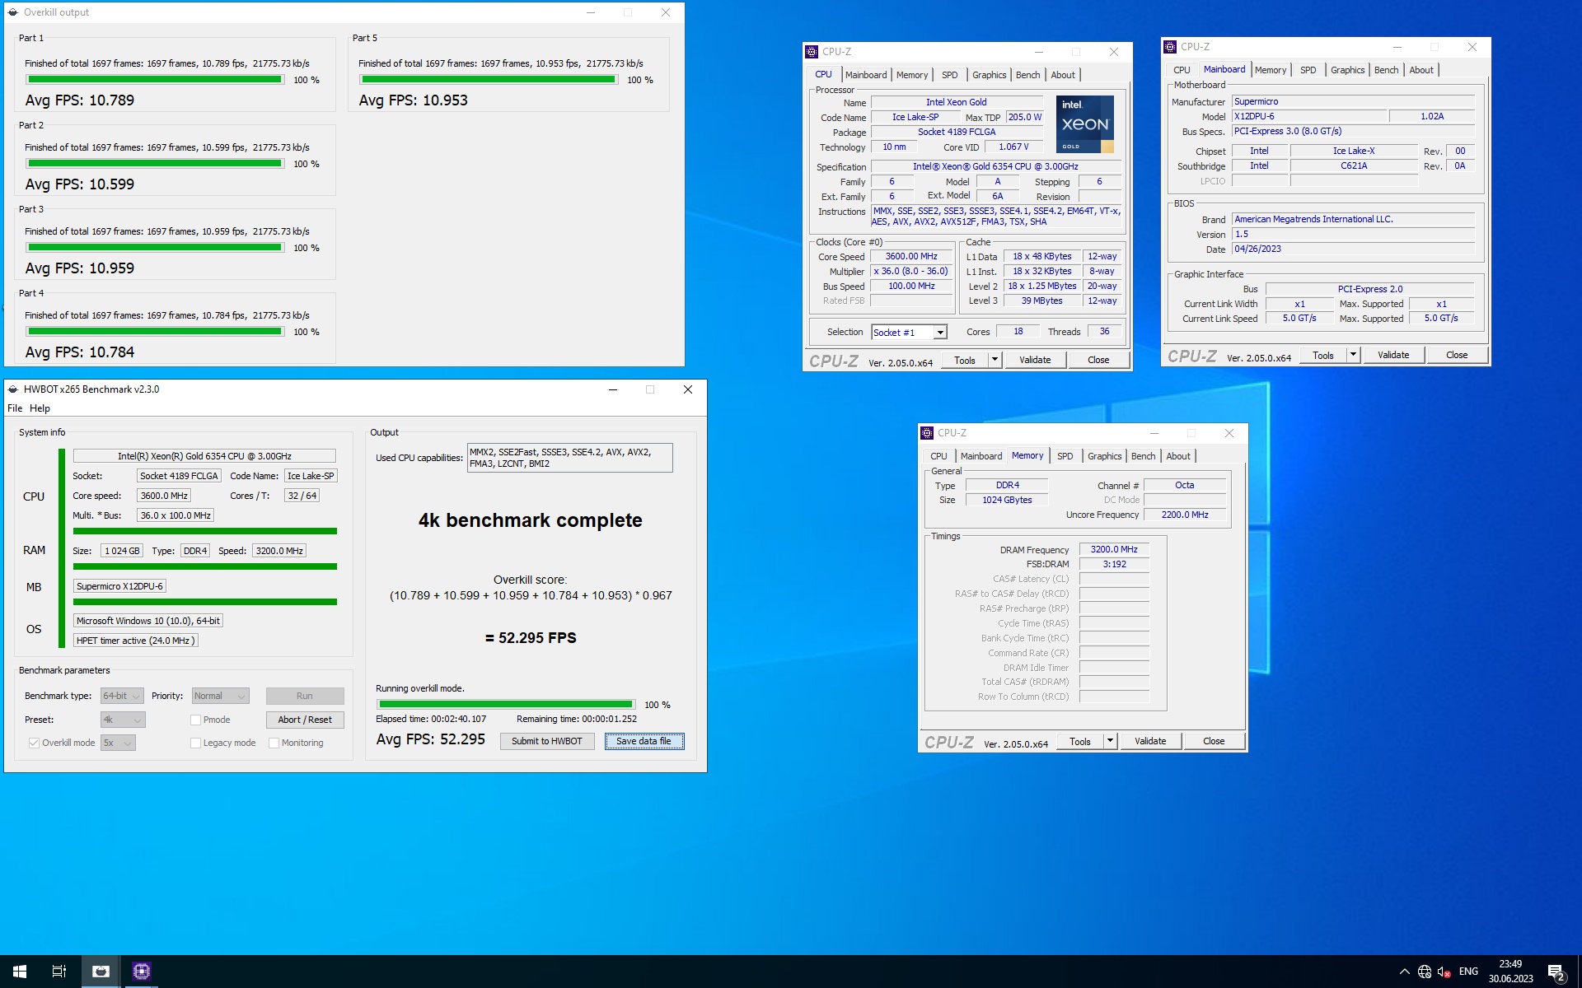Switch to Graphics tab in Memory window
The width and height of the screenshot is (1582, 988).
(x=1104, y=456)
